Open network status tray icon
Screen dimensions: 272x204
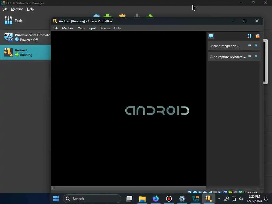click(234, 199)
